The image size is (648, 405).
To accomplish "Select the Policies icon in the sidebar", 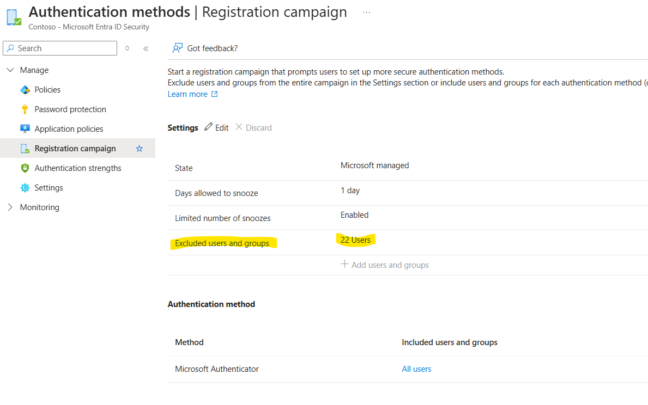I will click(24, 89).
